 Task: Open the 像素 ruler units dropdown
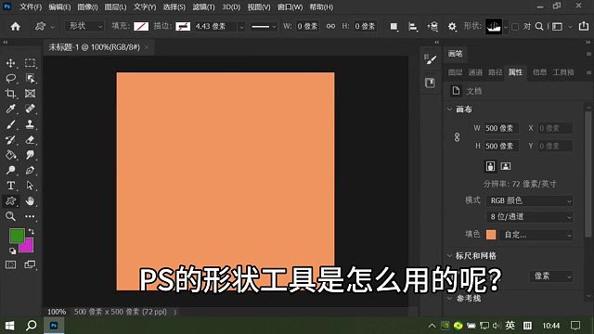[551, 276]
